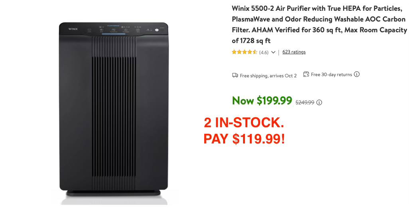The width and height of the screenshot is (409, 220).
Task: Click the Winix 5500-2 Air Purifier product title
Action: coord(319,24)
